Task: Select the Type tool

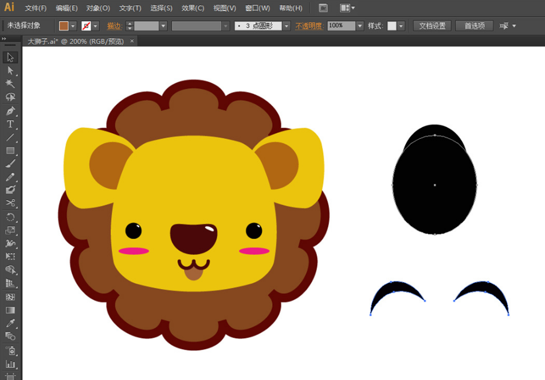Action: coord(10,124)
